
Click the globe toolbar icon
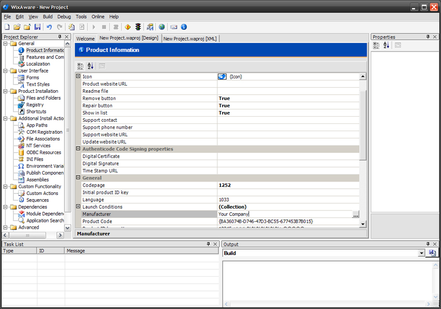point(162,27)
